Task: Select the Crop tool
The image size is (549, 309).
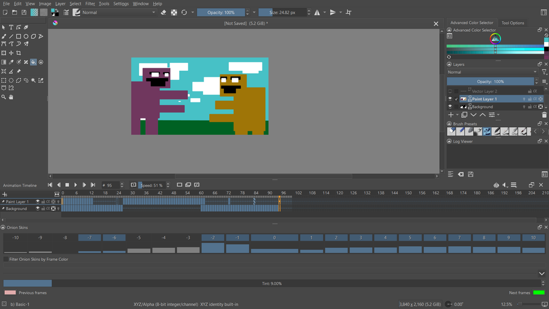Action: click(x=18, y=53)
